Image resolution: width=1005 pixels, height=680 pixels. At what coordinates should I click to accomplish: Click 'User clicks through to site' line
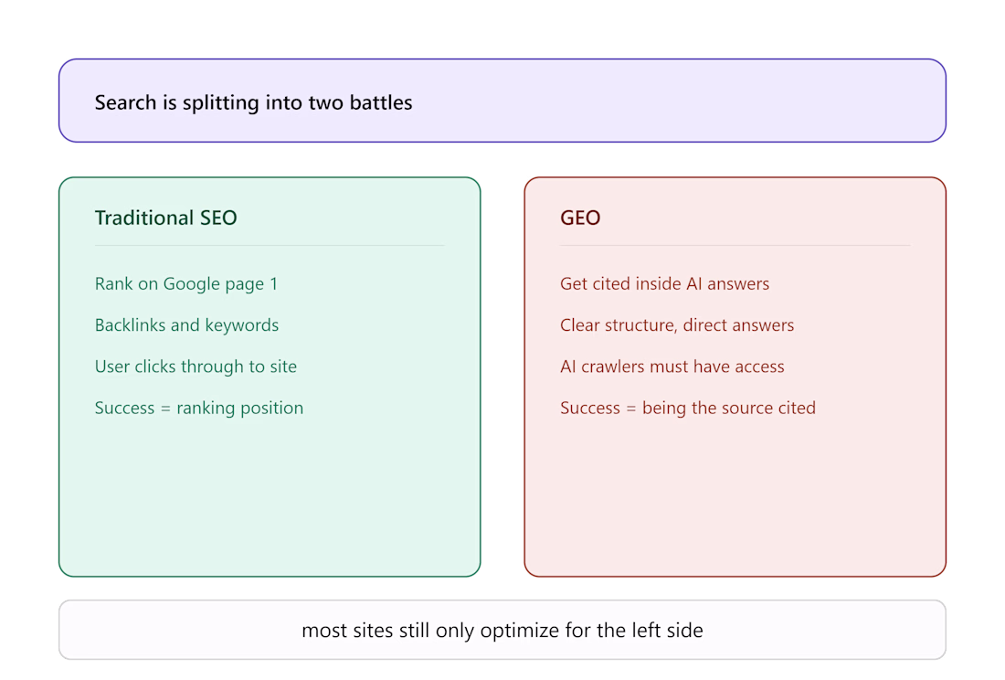(x=196, y=367)
